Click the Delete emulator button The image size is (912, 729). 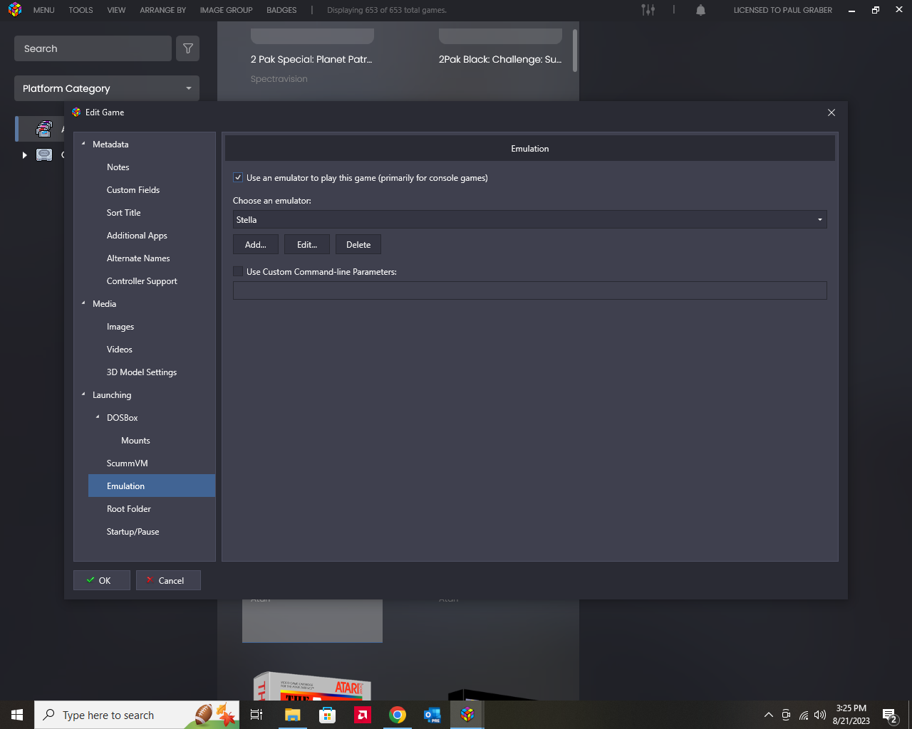358,244
